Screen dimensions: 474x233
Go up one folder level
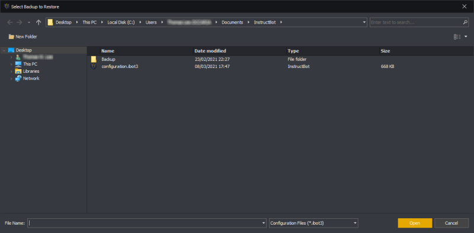39,22
